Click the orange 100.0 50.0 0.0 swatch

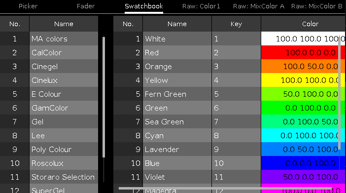(x=303, y=66)
